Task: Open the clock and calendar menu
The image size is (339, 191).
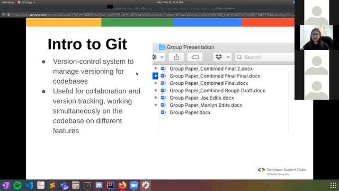Action: pos(169,2)
